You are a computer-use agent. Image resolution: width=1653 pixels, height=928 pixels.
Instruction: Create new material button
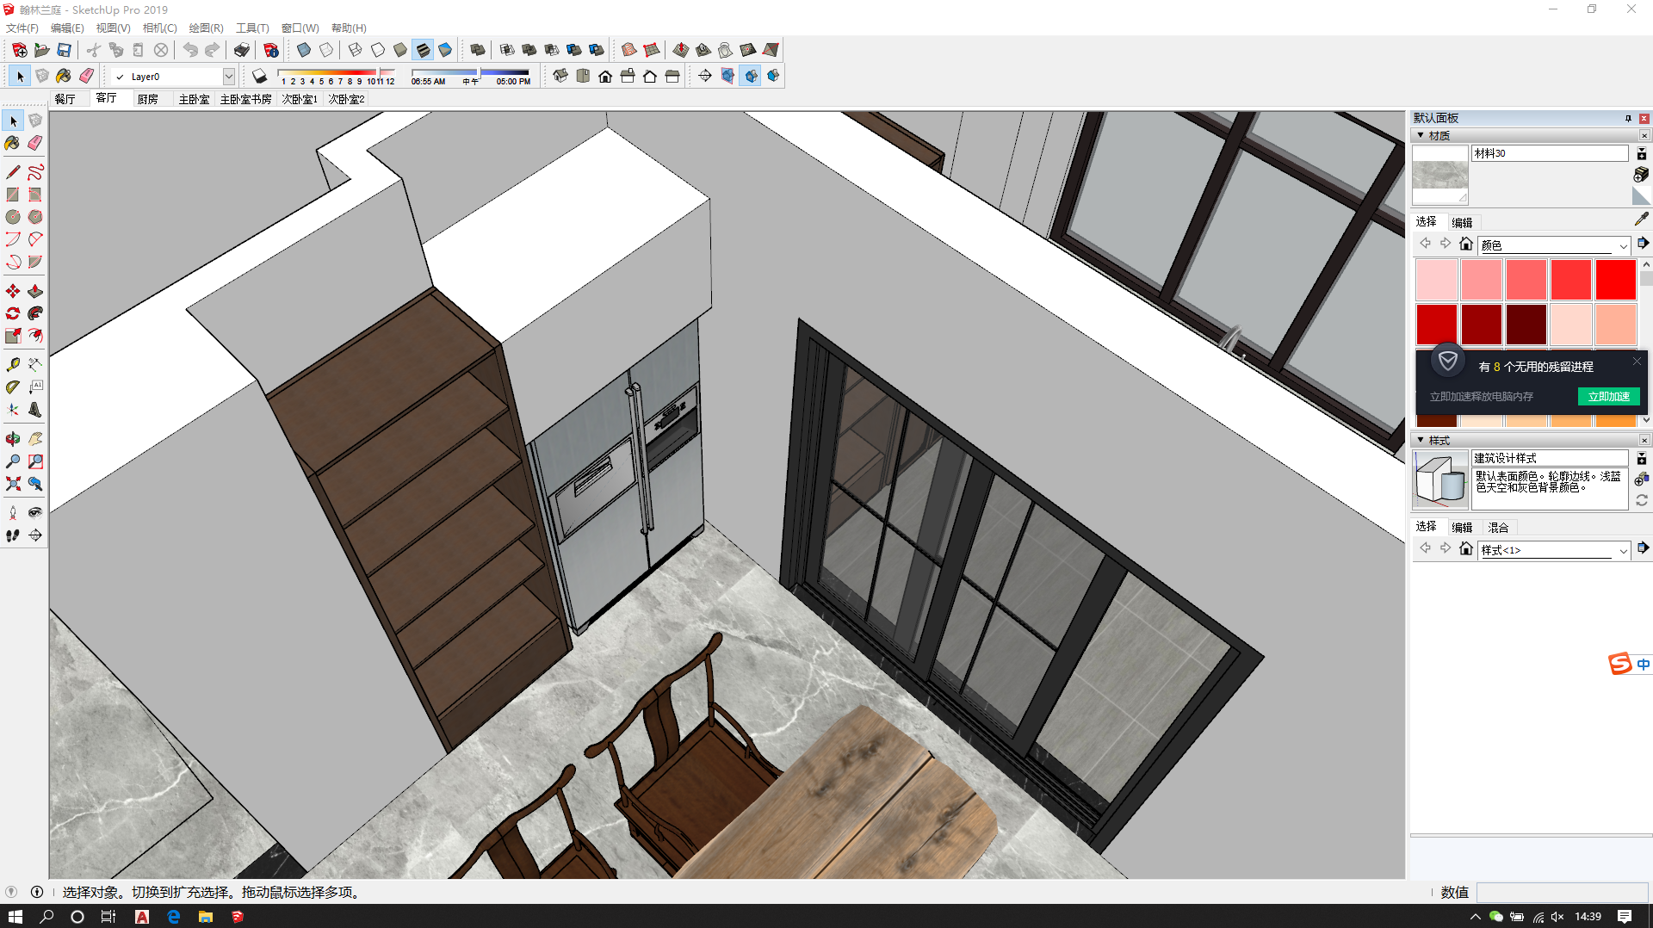coord(1641,175)
